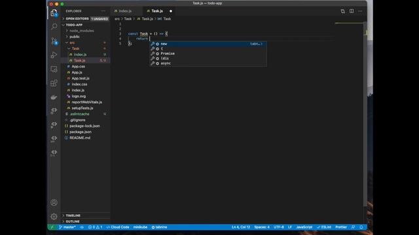
Task: Click Prettier in status bar
Action: 341,227
